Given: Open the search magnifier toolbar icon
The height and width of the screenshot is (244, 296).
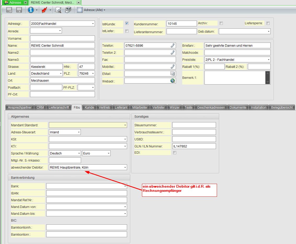Looking at the screenshot, I should pos(58,10).
